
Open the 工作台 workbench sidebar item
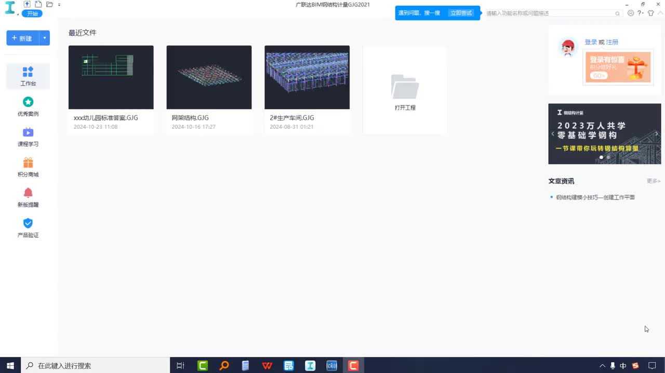tap(28, 76)
